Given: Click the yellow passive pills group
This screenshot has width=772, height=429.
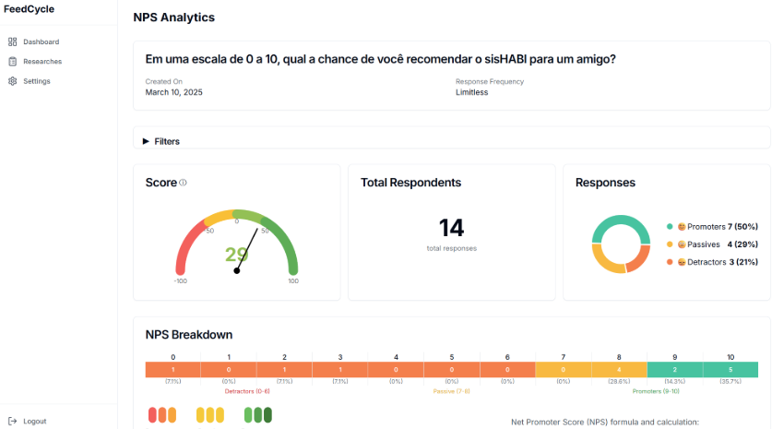Looking at the screenshot, I should pyautogui.click(x=210, y=415).
